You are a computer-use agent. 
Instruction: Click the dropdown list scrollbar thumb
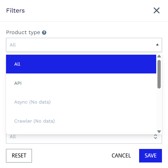159,74
